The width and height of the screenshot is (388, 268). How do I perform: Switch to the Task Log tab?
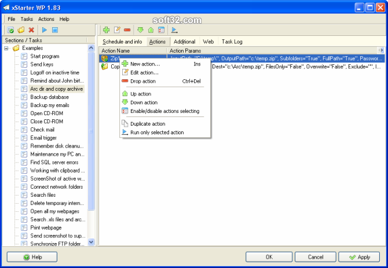tap(232, 42)
